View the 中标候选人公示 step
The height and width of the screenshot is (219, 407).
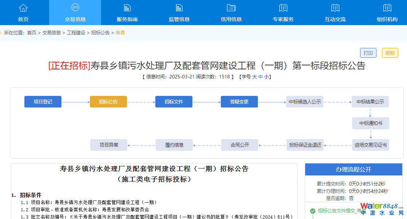305,102
